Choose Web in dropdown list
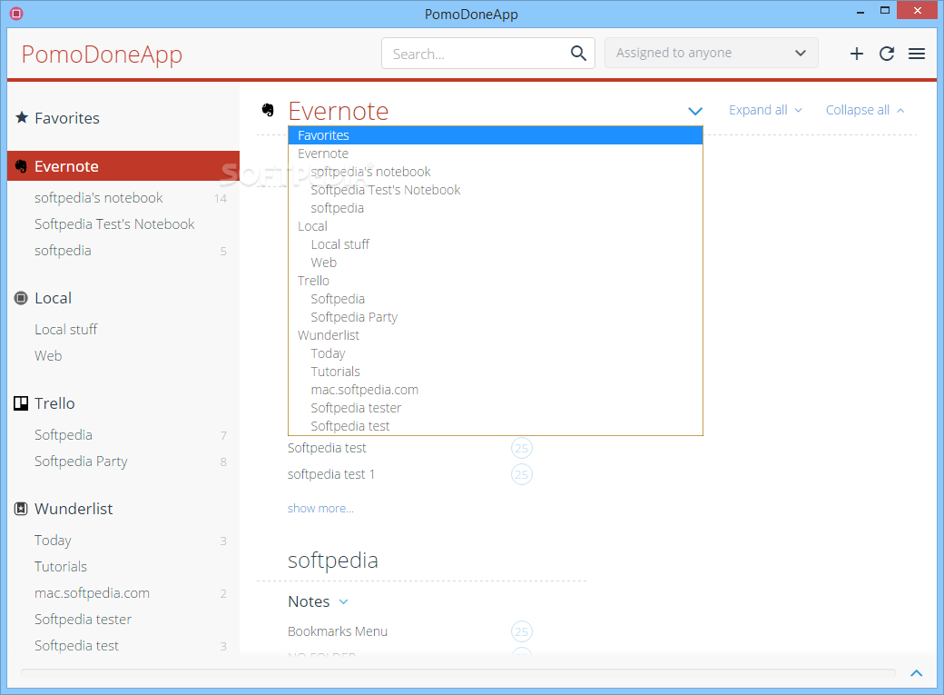944x695 pixels. [x=496, y=263]
